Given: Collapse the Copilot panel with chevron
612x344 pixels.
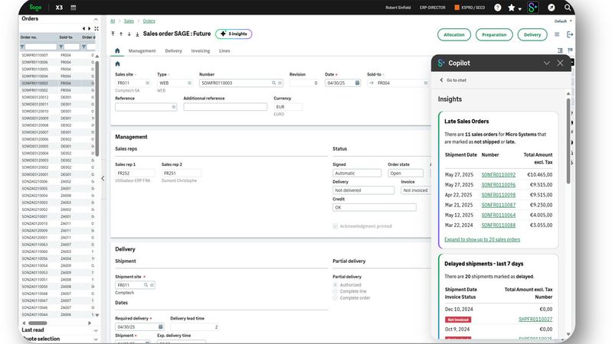Looking at the screenshot, I should click(547, 63).
